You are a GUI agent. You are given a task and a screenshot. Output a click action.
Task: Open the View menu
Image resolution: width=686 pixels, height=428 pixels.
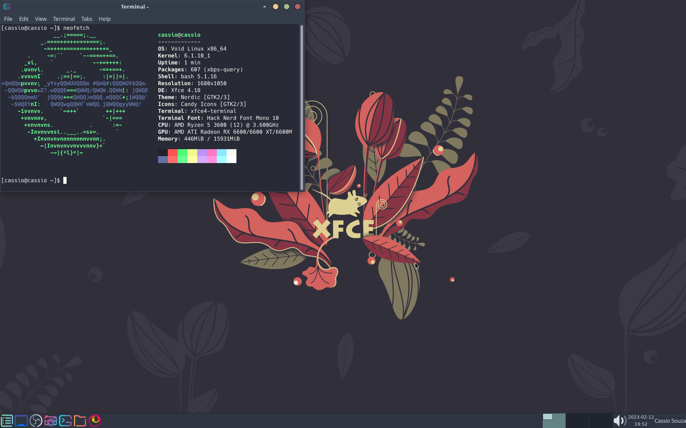click(x=41, y=19)
